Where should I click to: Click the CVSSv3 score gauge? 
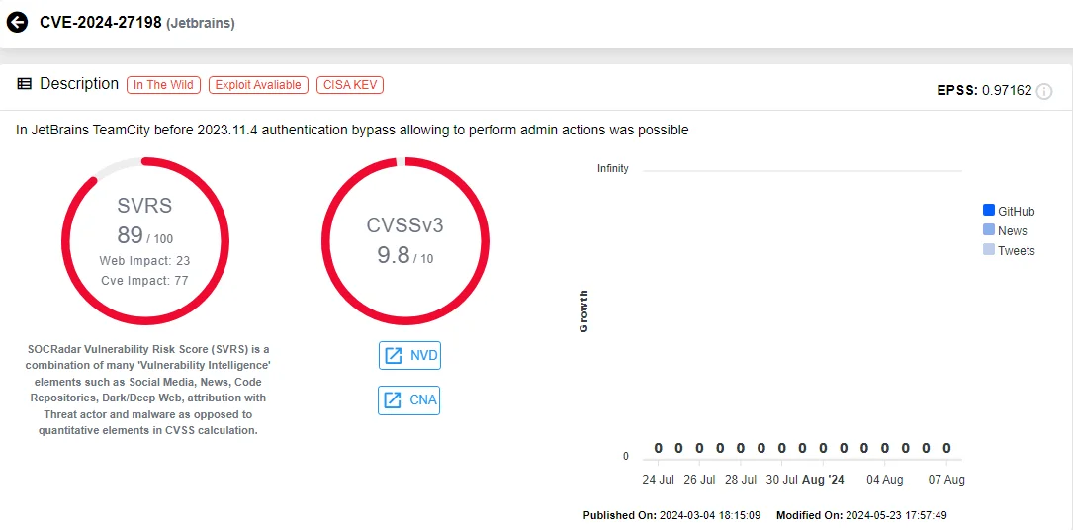pos(405,240)
